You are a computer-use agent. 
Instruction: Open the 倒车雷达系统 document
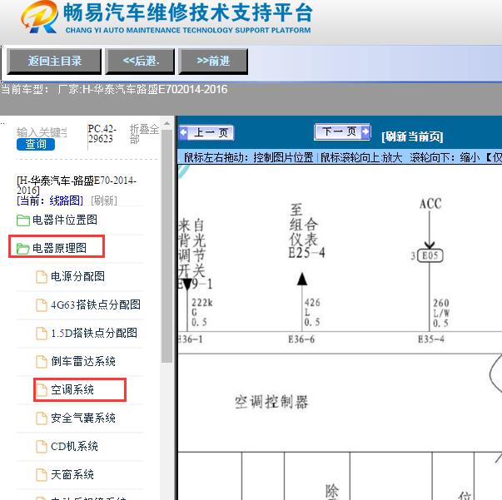(x=83, y=362)
